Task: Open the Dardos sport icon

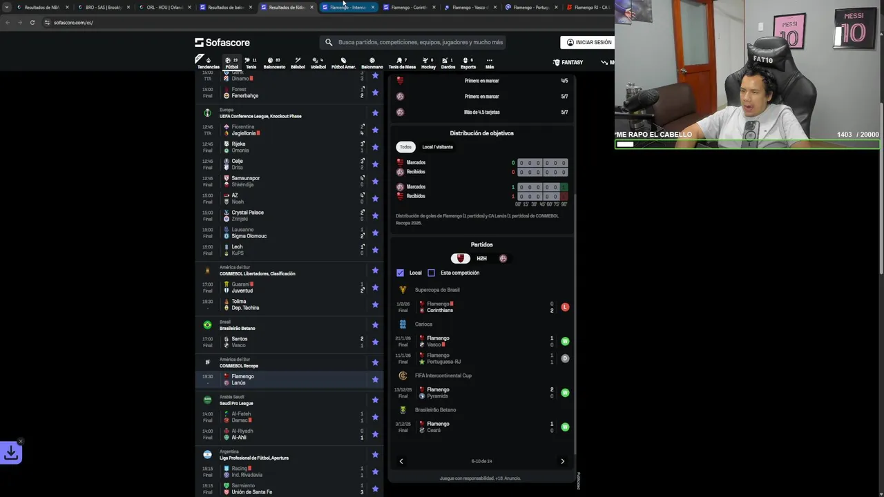Action: point(448,63)
